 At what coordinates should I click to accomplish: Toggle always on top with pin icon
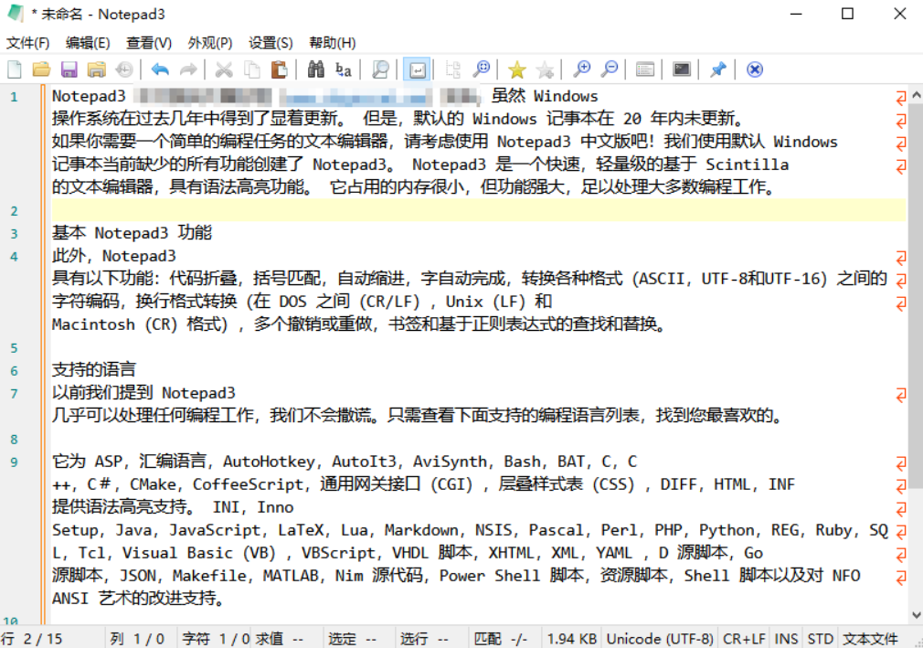[717, 69]
